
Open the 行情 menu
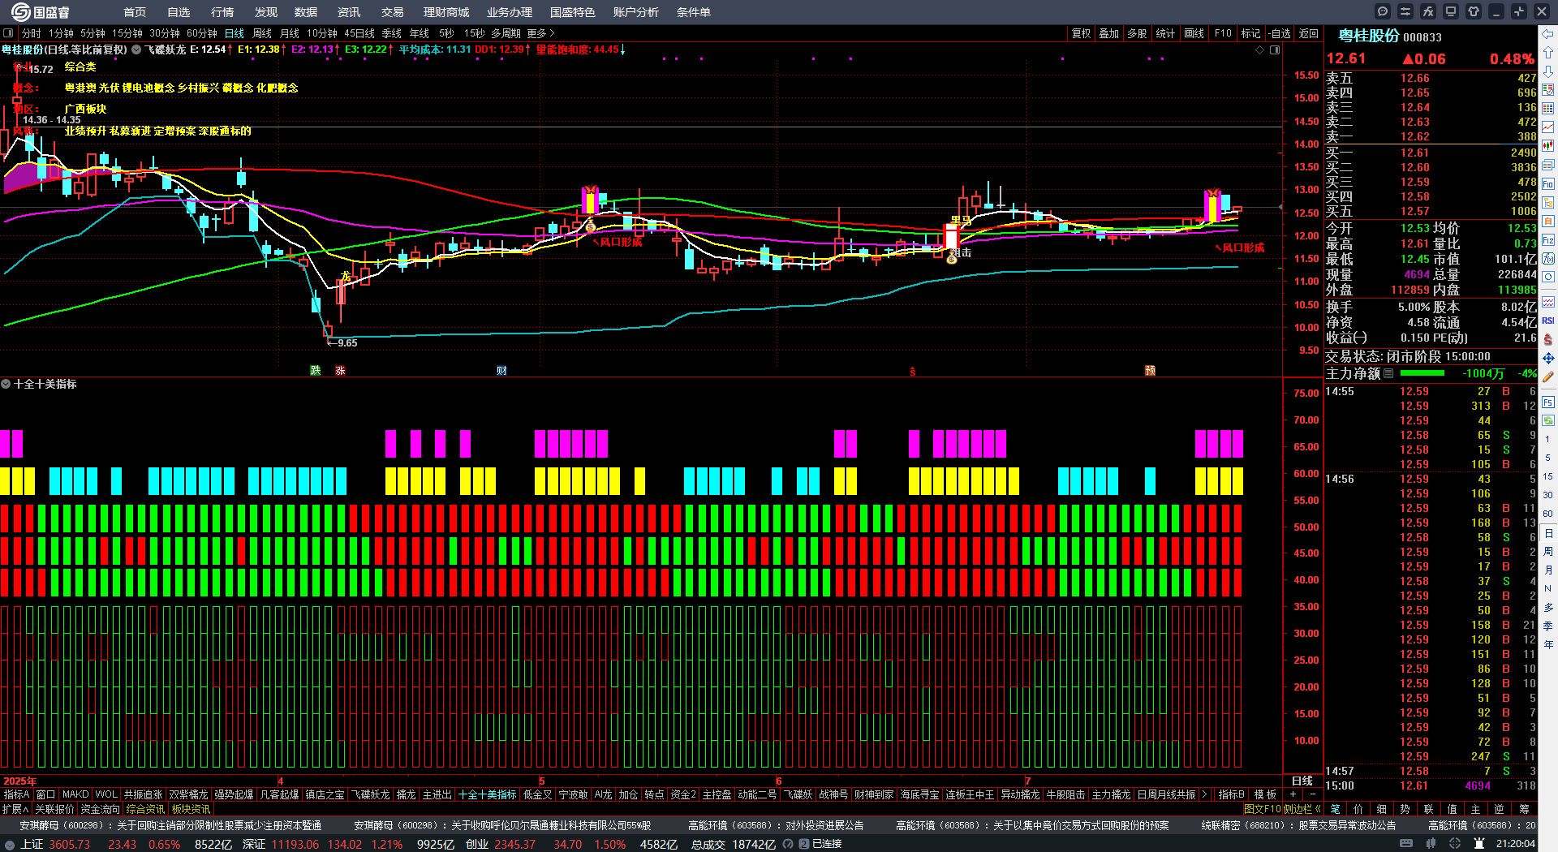click(x=222, y=12)
